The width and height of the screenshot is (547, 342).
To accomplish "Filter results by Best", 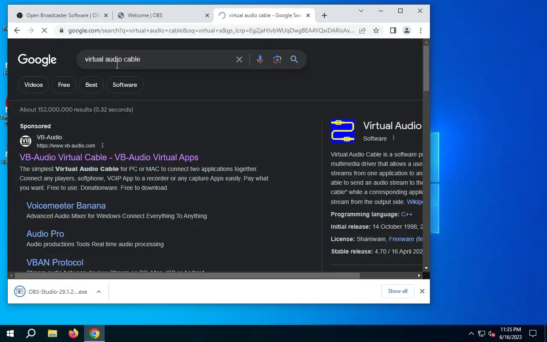I will tap(91, 85).
